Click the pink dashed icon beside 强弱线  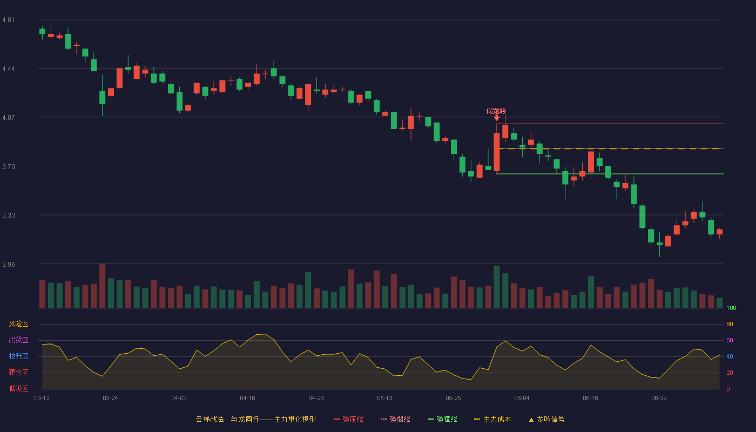click(383, 419)
